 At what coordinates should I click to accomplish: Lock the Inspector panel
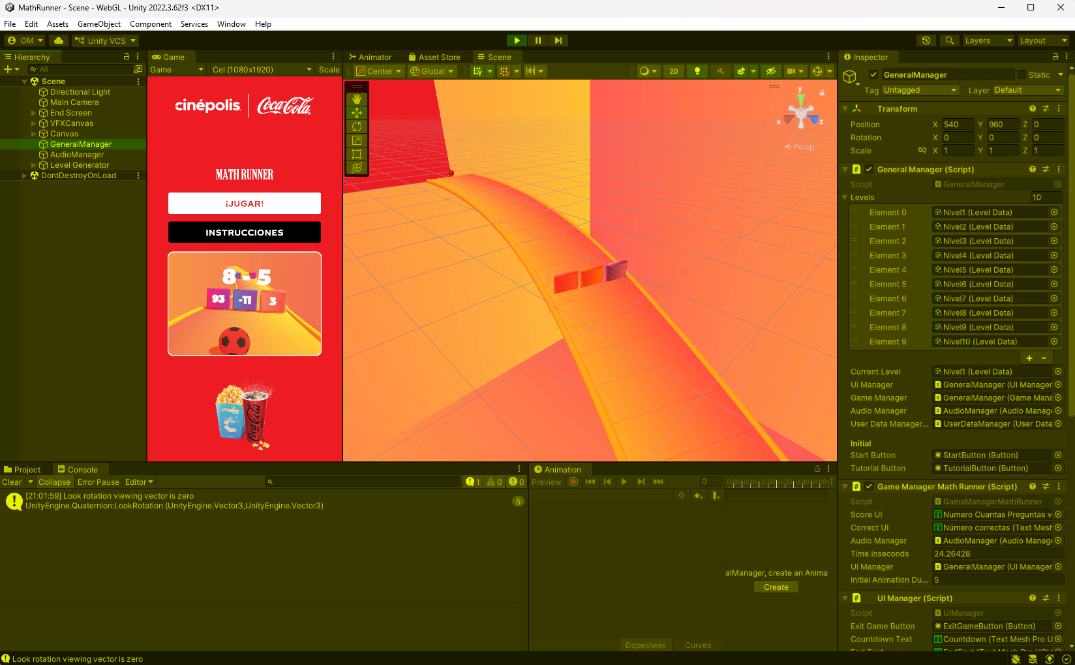click(1056, 57)
